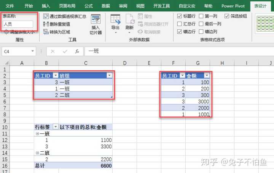Enable the Total Row (汇总行) checkbox

pyautogui.click(x=180, y=24)
